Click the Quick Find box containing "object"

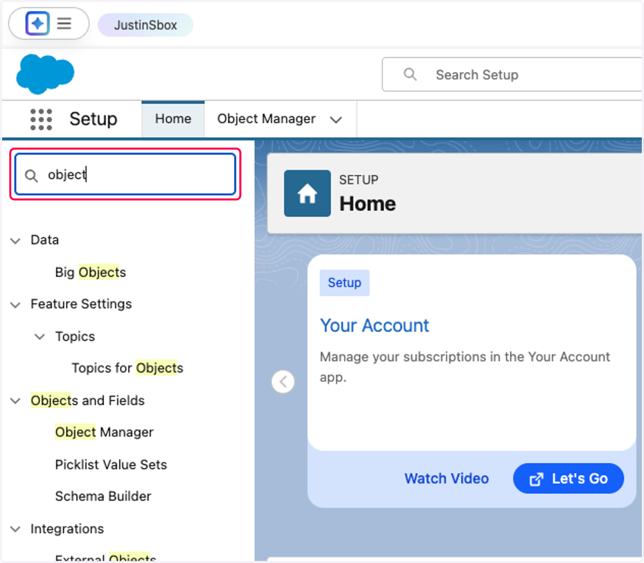[x=126, y=174]
